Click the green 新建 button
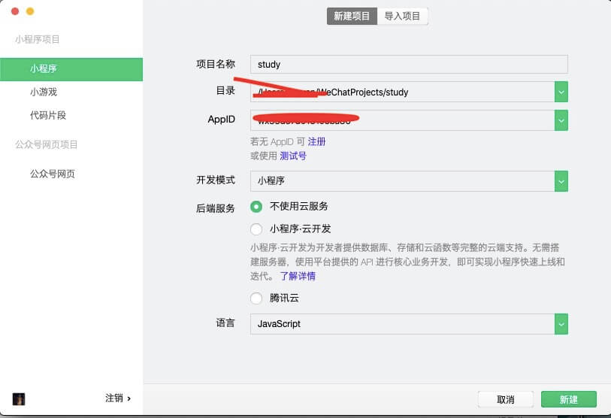The height and width of the screenshot is (418, 611). [568, 399]
